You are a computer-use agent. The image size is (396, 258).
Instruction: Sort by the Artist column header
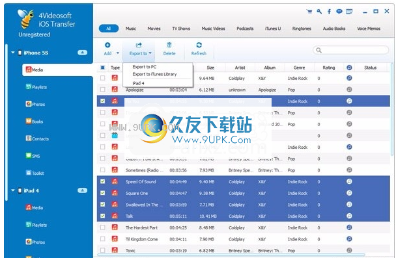tap(240, 68)
